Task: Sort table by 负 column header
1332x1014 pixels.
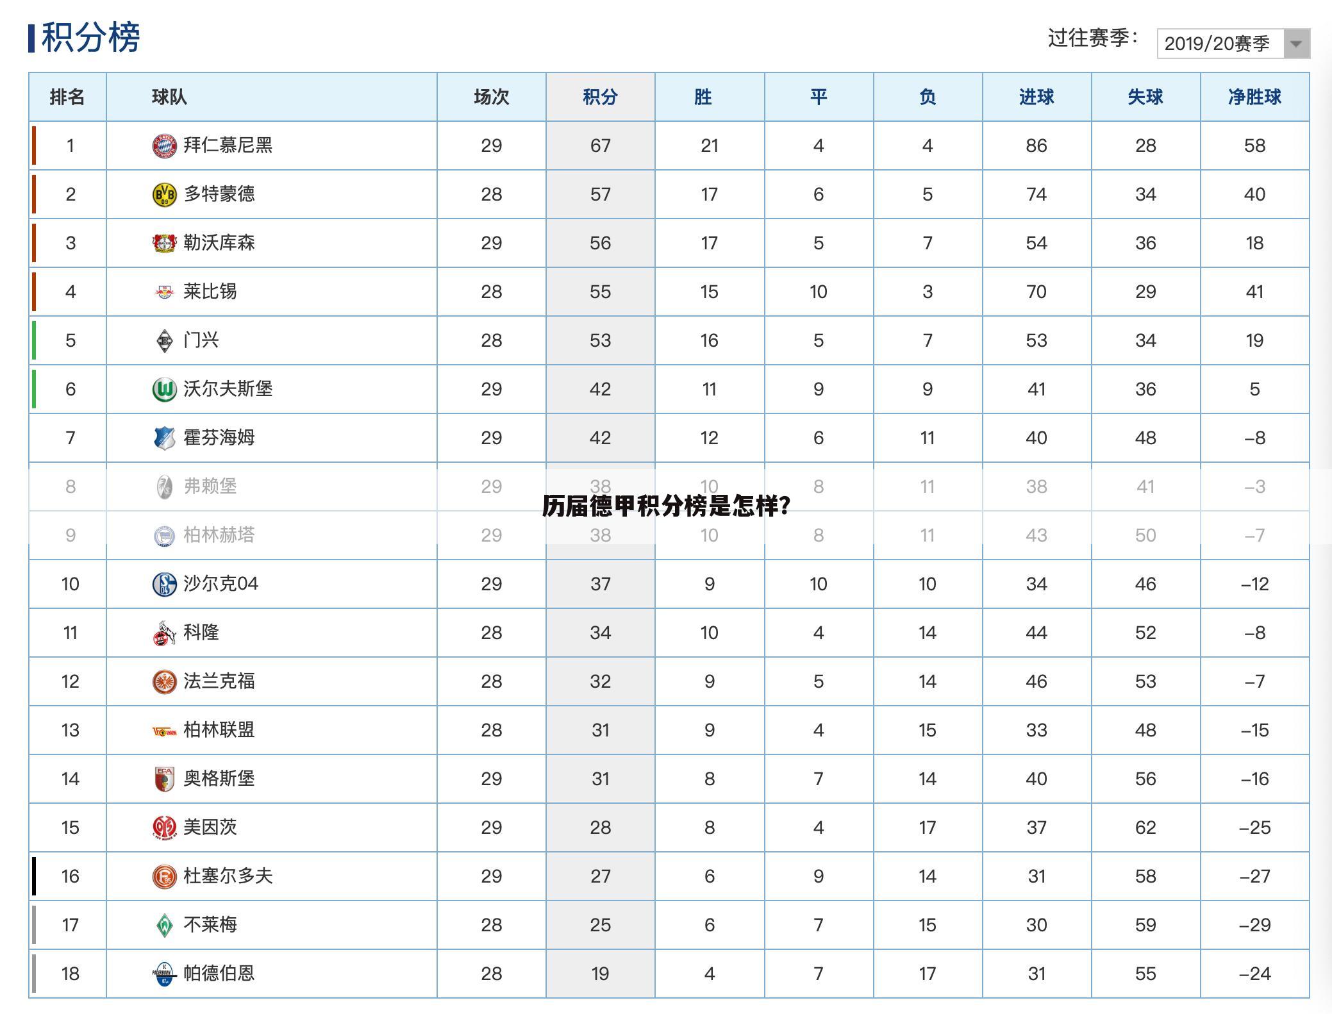Action: [928, 97]
